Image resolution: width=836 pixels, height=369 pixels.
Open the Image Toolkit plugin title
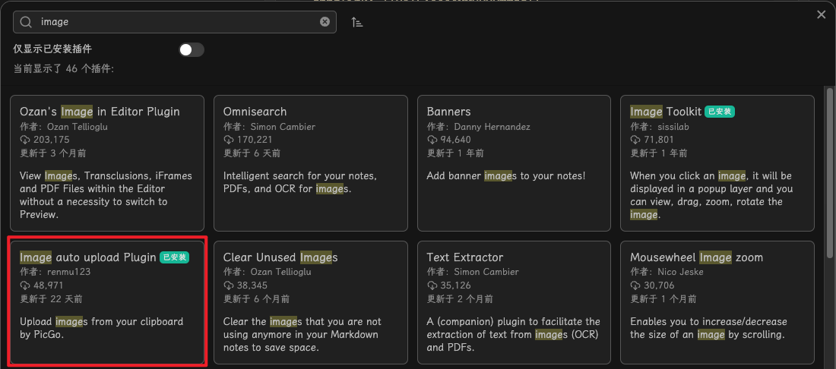(x=665, y=112)
